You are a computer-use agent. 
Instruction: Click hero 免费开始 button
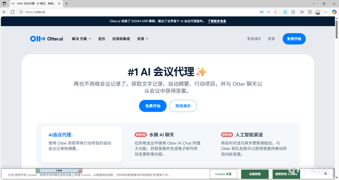(x=153, y=106)
